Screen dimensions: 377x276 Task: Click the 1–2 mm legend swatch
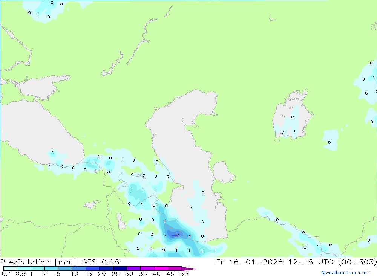[38, 268]
